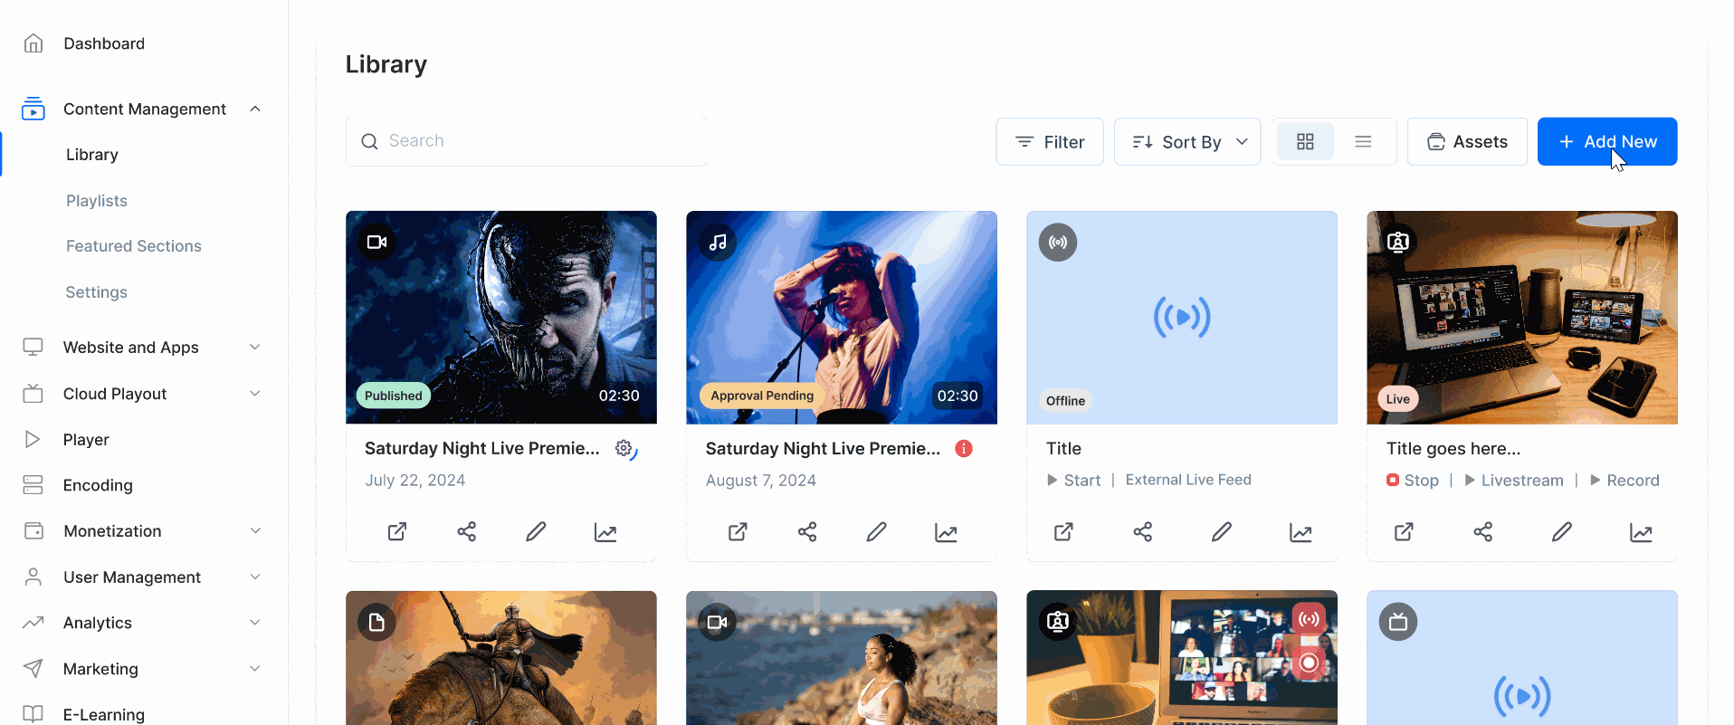Image resolution: width=1734 pixels, height=725 pixels.
Task: Open the Venom Published video thumbnail
Action: (x=501, y=317)
